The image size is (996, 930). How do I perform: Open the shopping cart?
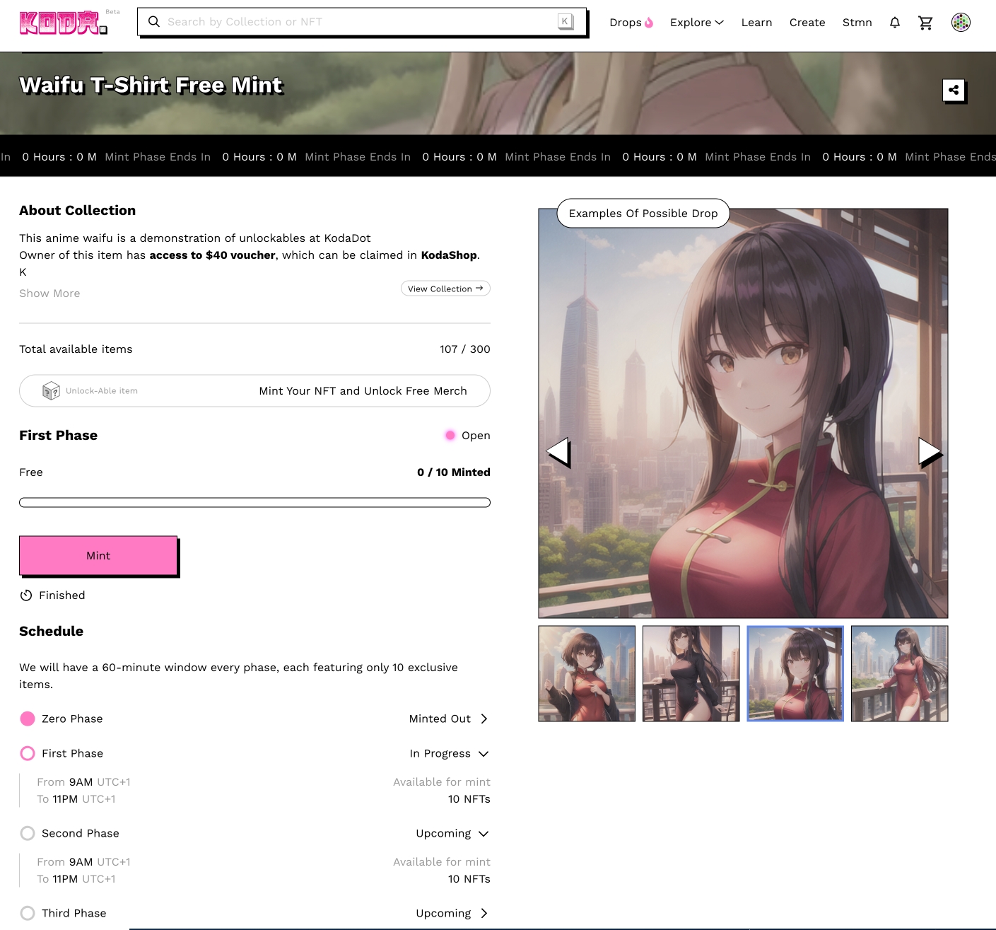pyautogui.click(x=925, y=23)
